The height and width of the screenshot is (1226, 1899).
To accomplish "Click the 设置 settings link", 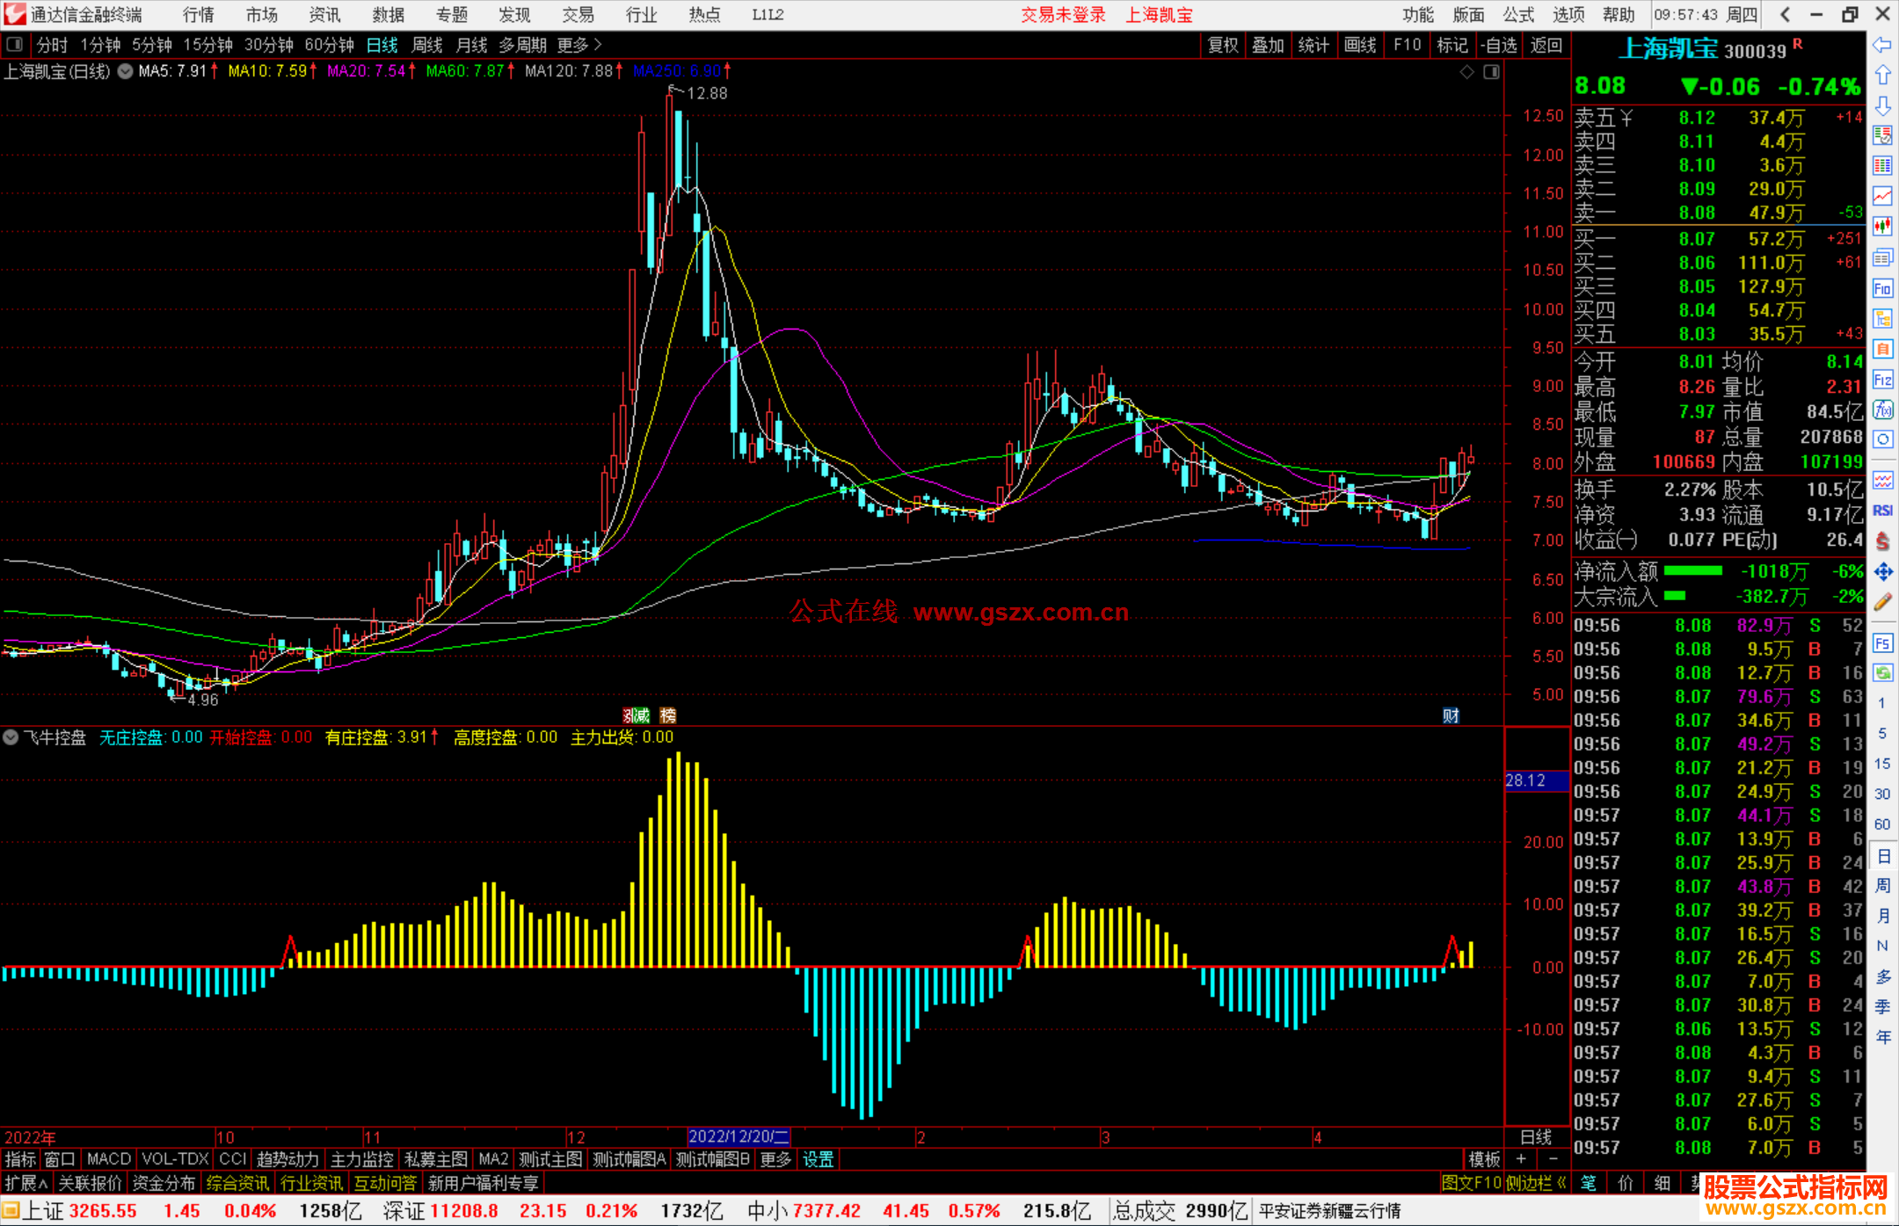I will [818, 1159].
